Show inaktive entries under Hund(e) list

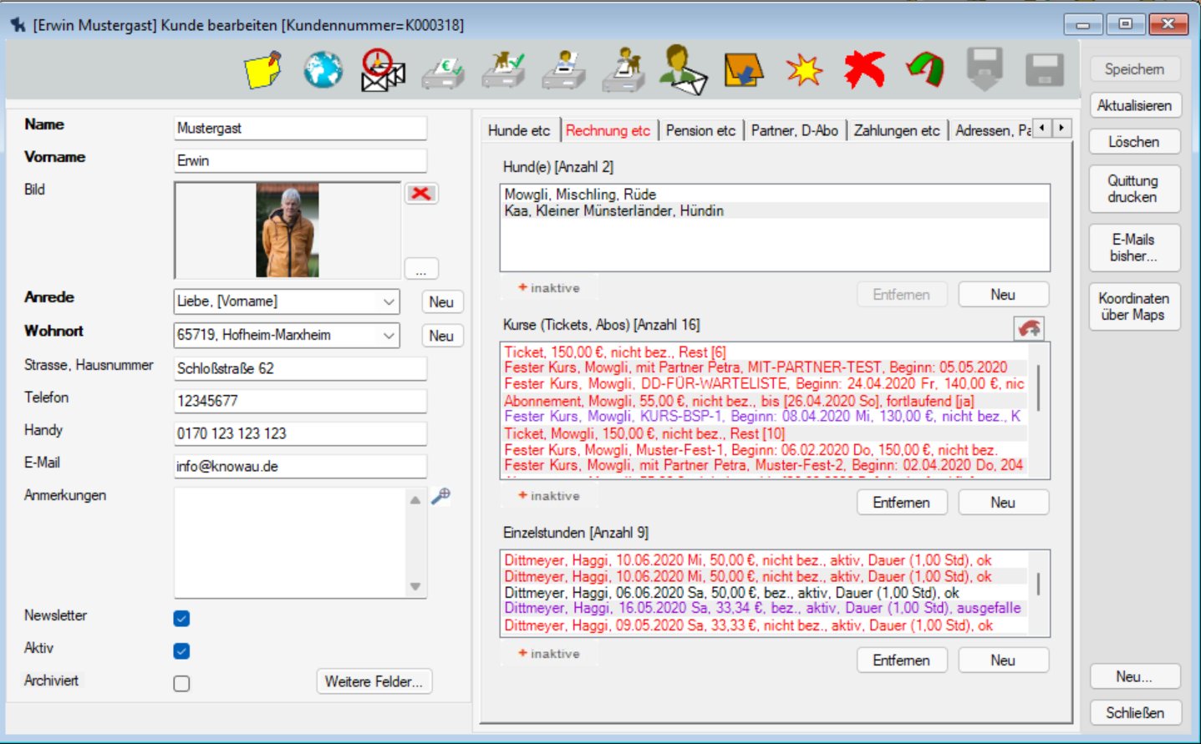point(548,288)
